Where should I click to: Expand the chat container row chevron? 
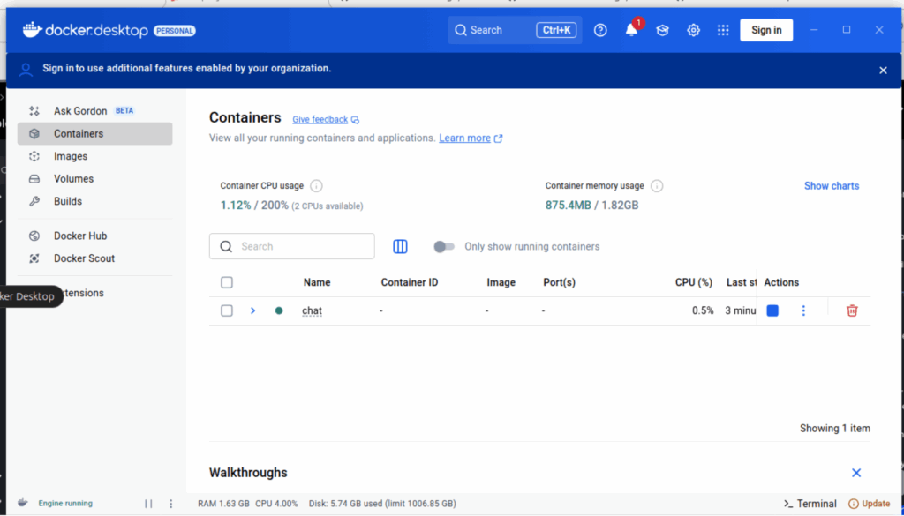pyautogui.click(x=252, y=311)
